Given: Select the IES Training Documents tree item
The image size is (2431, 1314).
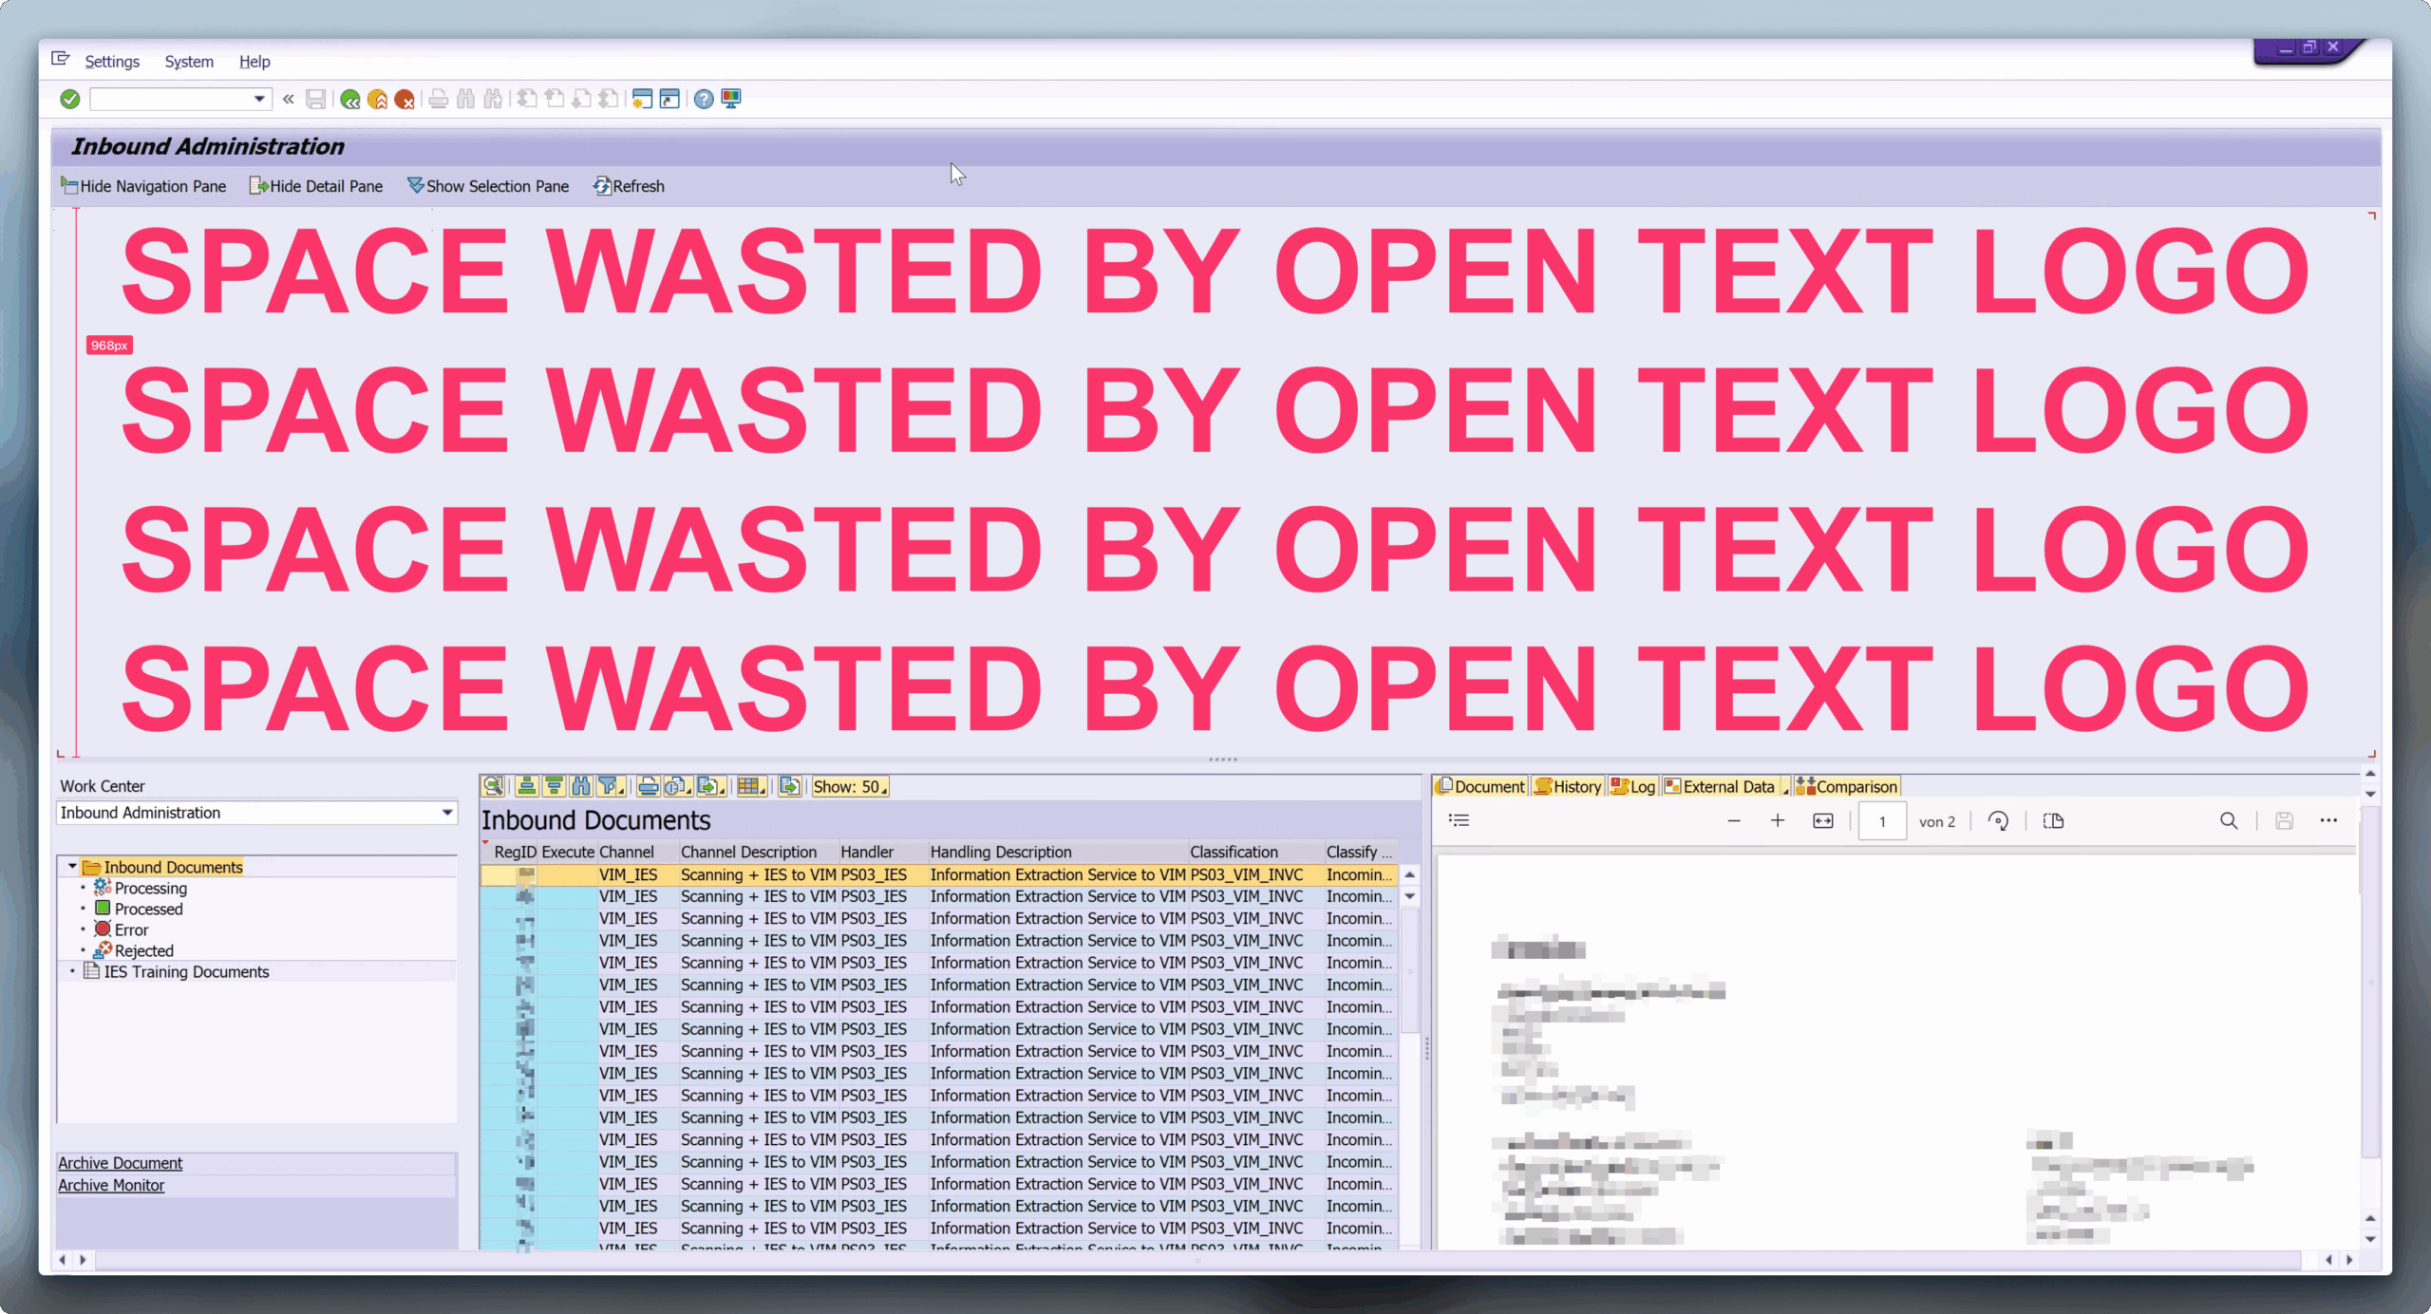Looking at the screenshot, I should tap(177, 971).
